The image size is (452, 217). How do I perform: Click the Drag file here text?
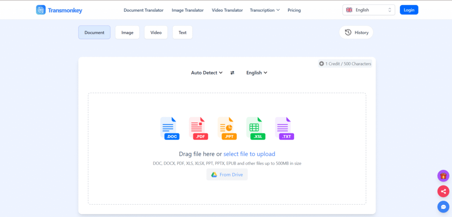click(197, 154)
